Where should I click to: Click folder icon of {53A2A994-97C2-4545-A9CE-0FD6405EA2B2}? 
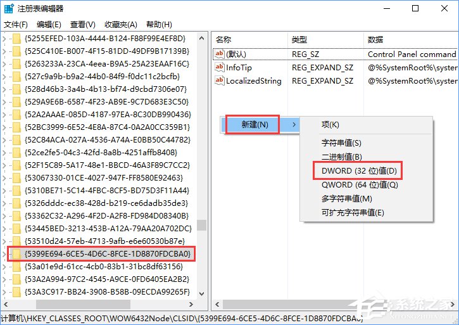pos(16,279)
